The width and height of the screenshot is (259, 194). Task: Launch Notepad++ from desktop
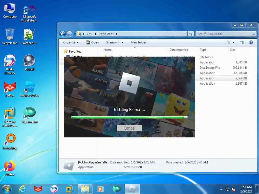[x=29, y=37]
